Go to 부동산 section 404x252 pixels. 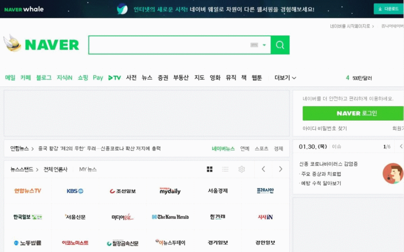coord(181,78)
